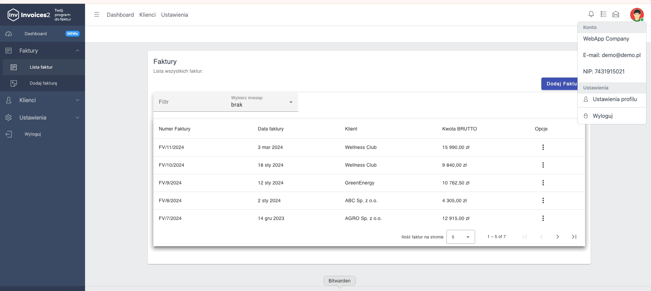Image resolution: width=651 pixels, height=291 pixels.
Task: Click Wyloguj label in the sidebar
Action: [x=33, y=134]
